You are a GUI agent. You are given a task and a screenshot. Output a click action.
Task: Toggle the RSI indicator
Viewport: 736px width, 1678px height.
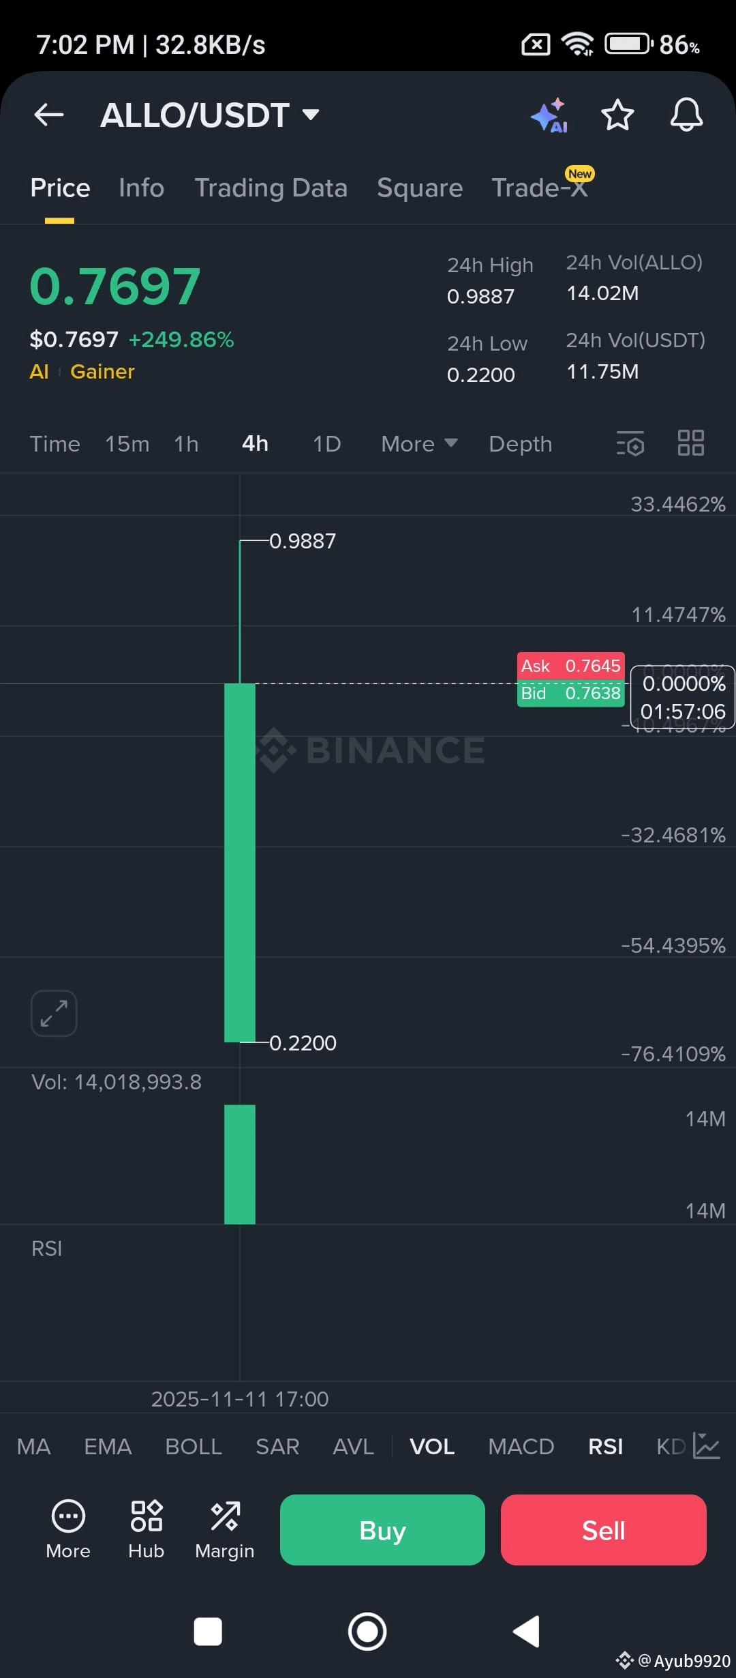pyautogui.click(x=605, y=1446)
